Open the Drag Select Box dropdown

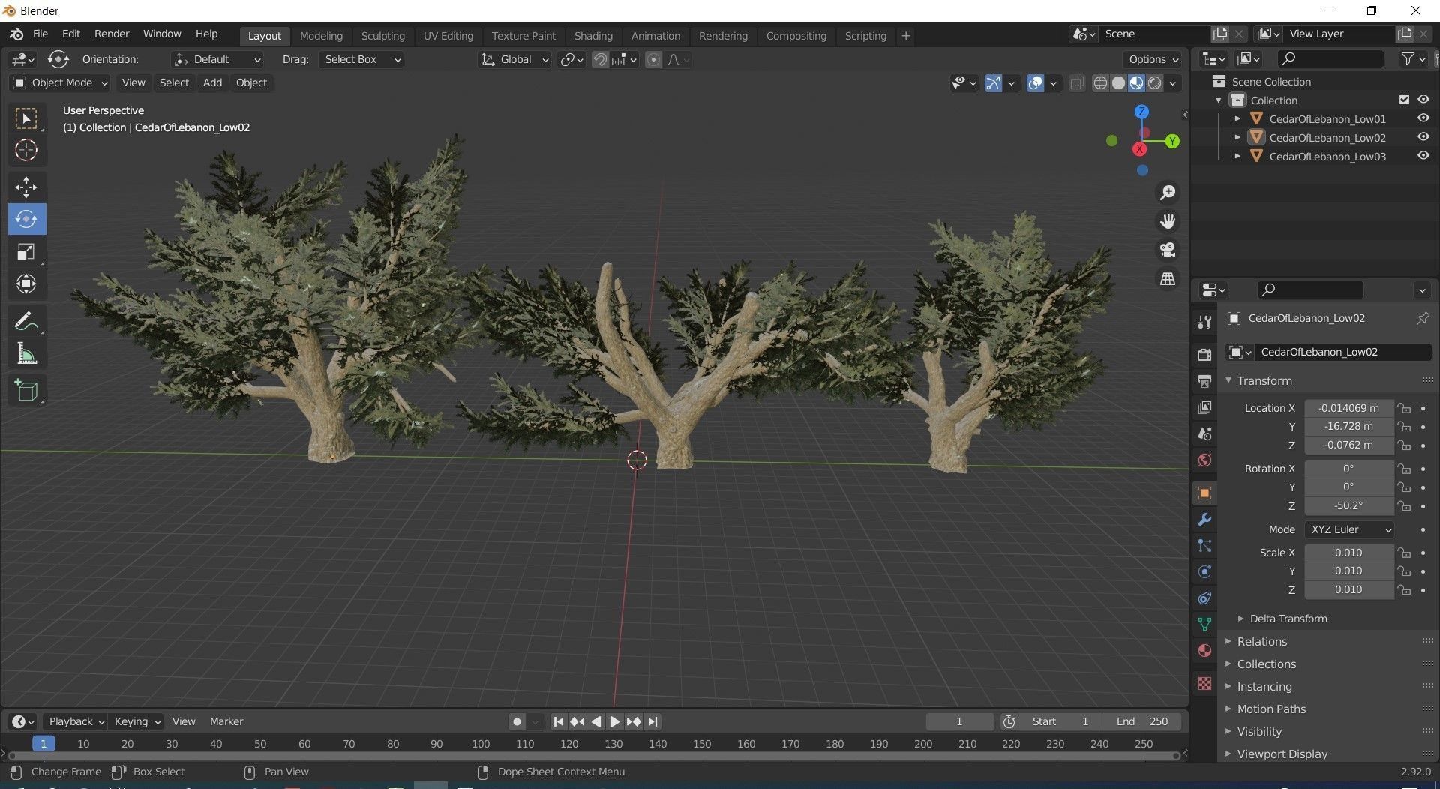[x=361, y=59]
